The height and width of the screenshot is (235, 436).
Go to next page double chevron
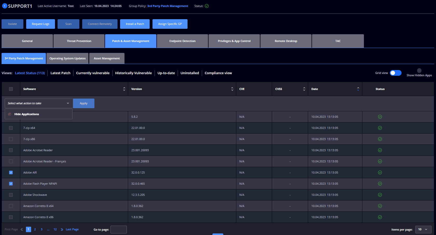point(62,229)
